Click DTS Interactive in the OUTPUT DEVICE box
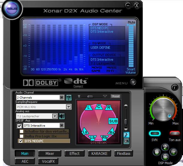Viewport: 183px width, 166px height. pyautogui.click(x=102, y=60)
